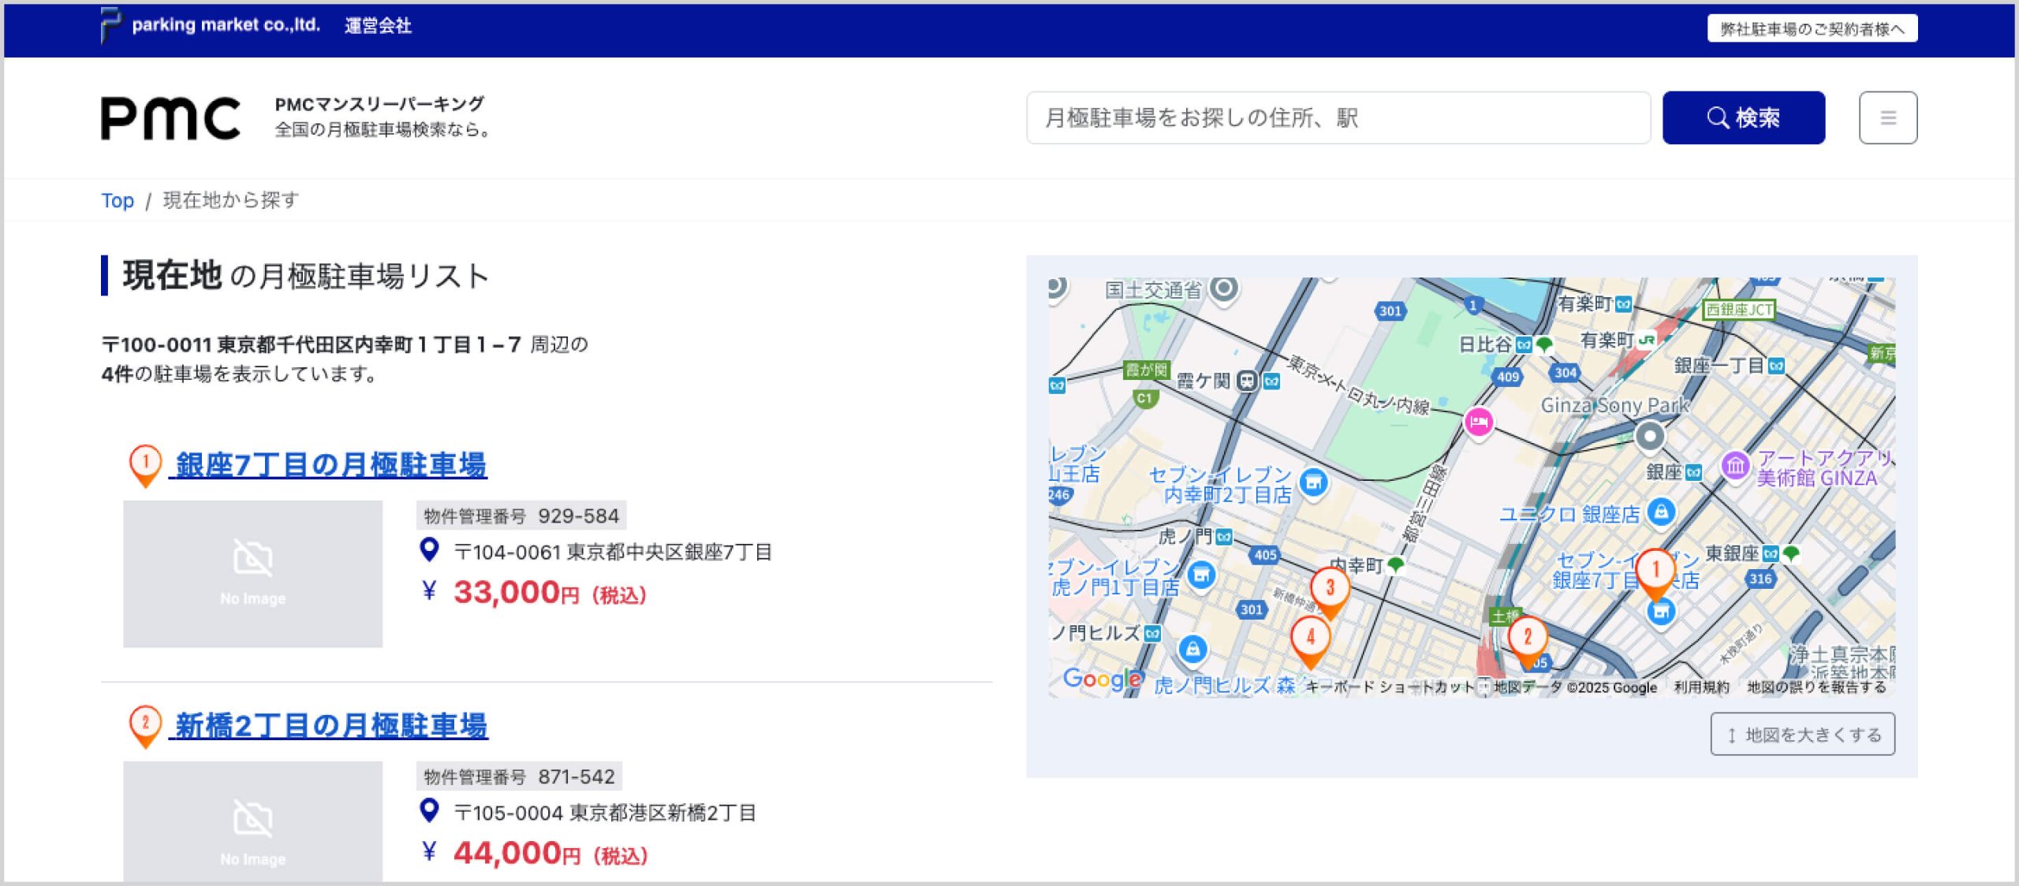Select map marker 4 on the map
The image size is (2019, 886).
coord(1310,642)
